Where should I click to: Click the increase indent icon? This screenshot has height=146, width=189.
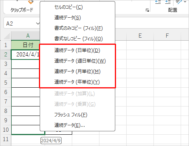(x=168, y=2)
